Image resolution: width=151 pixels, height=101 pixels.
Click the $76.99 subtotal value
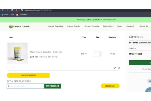112,54
